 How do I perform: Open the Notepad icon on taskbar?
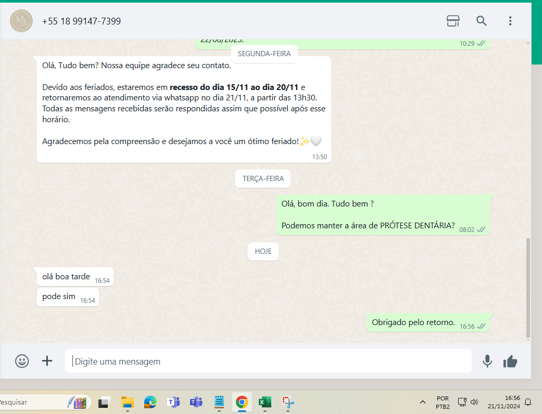coord(219,402)
